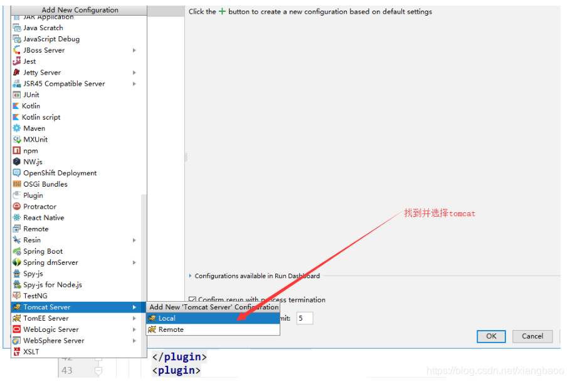The height and width of the screenshot is (382, 570).
Task: Select Remote Tomcat Server configuration
Action: click(x=213, y=330)
